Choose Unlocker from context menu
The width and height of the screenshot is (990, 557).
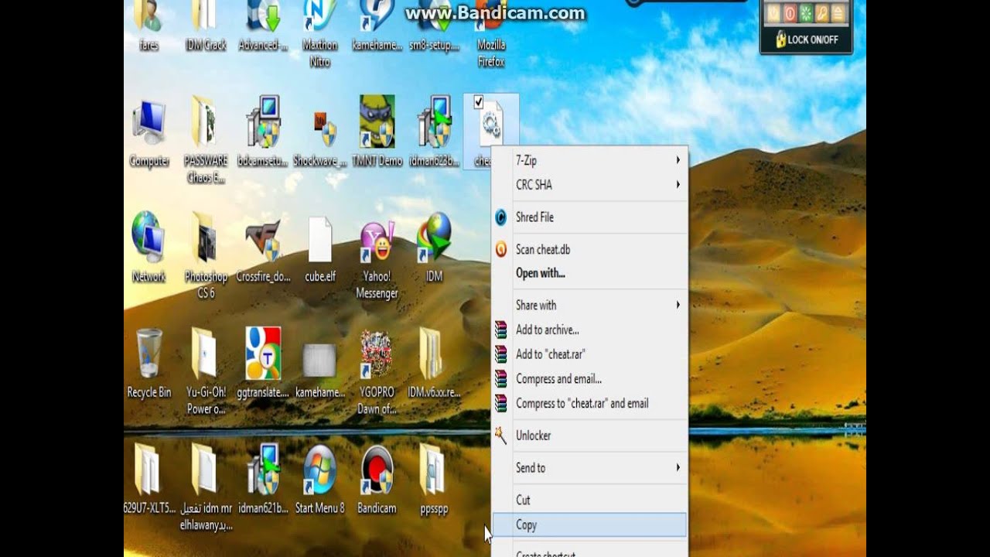pos(589,436)
